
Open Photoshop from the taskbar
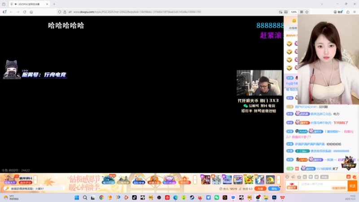[x=274, y=198]
